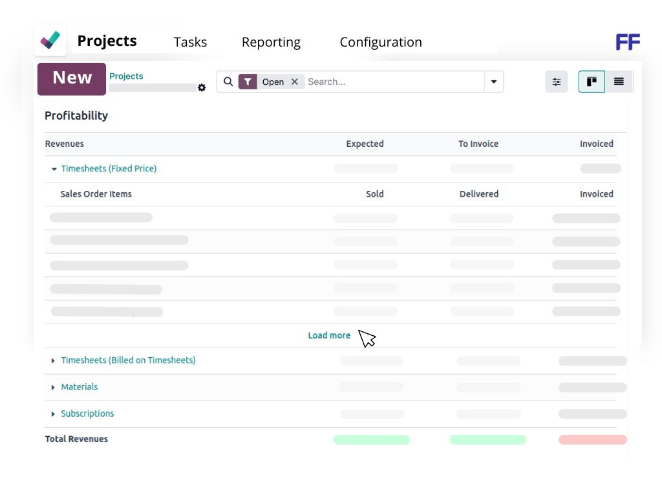
Task: Open the Tasks menu
Action: click(x=190, y=42)
